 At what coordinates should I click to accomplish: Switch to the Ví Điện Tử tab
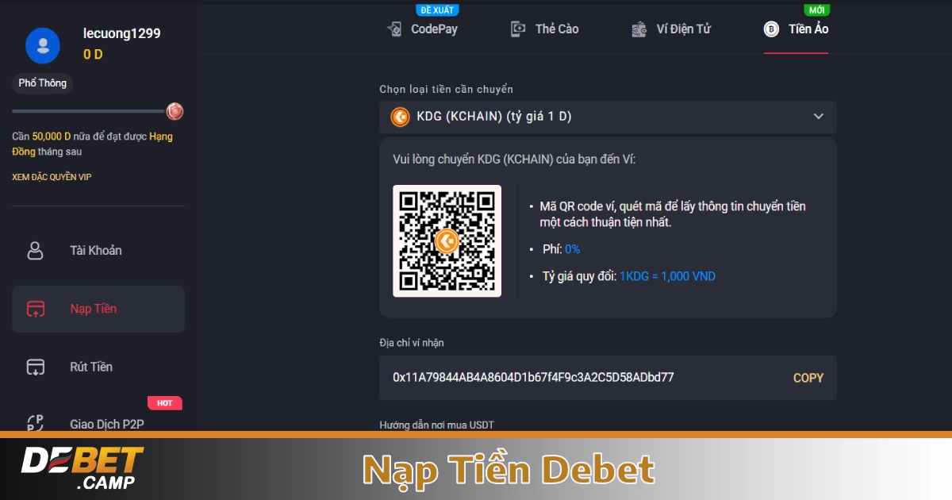click(672, 29)
